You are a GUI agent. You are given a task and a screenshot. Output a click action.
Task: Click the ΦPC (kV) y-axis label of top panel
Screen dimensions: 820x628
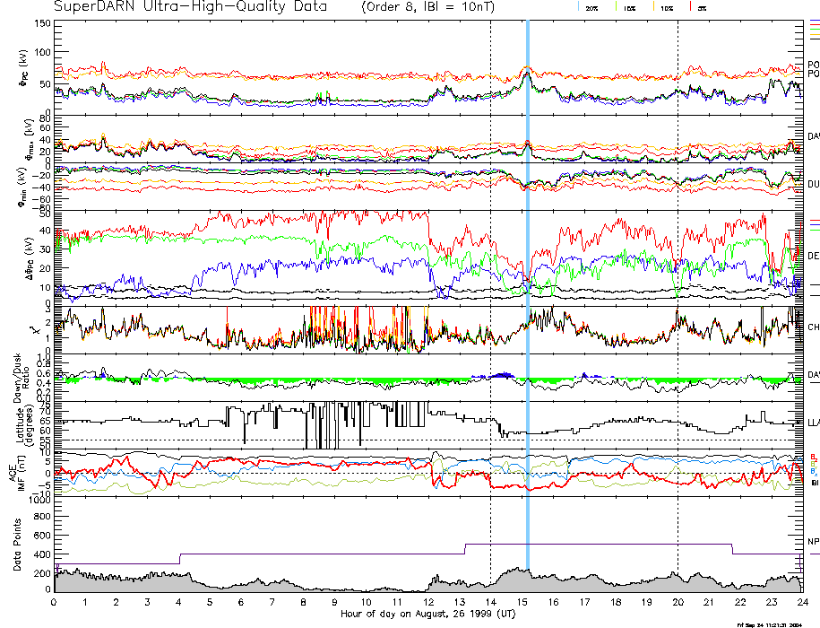point(24,67)
